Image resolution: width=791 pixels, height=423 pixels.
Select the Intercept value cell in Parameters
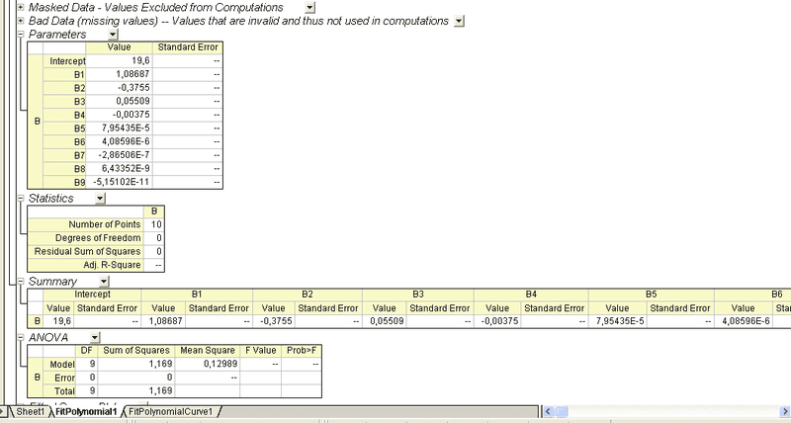[124, 60]
